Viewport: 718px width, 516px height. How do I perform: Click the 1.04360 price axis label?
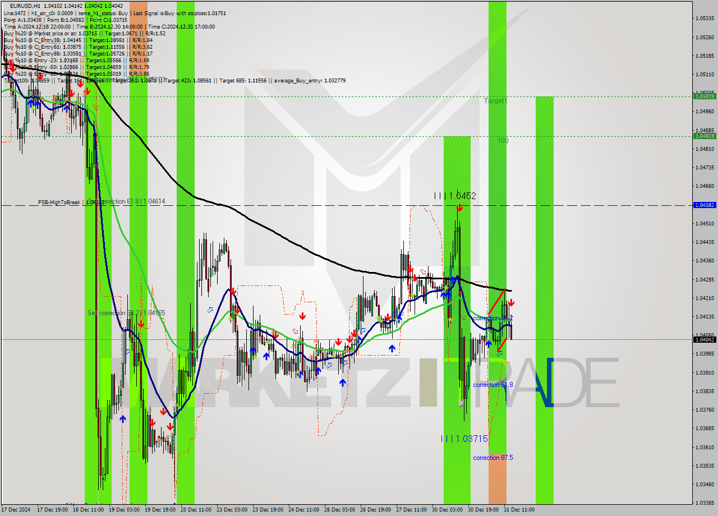[705, 260]
